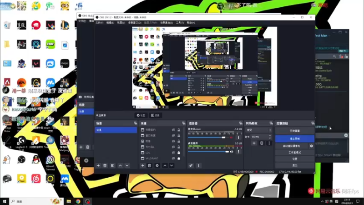364x205 pixels.
Task: Click 开始直播 start streaming button
Action: click(x=294, y=131)
